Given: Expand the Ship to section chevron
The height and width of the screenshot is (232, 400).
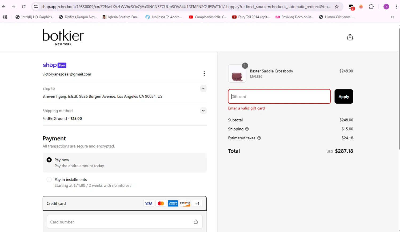Looking at the screenshot, I should click(x=203, y=88).
